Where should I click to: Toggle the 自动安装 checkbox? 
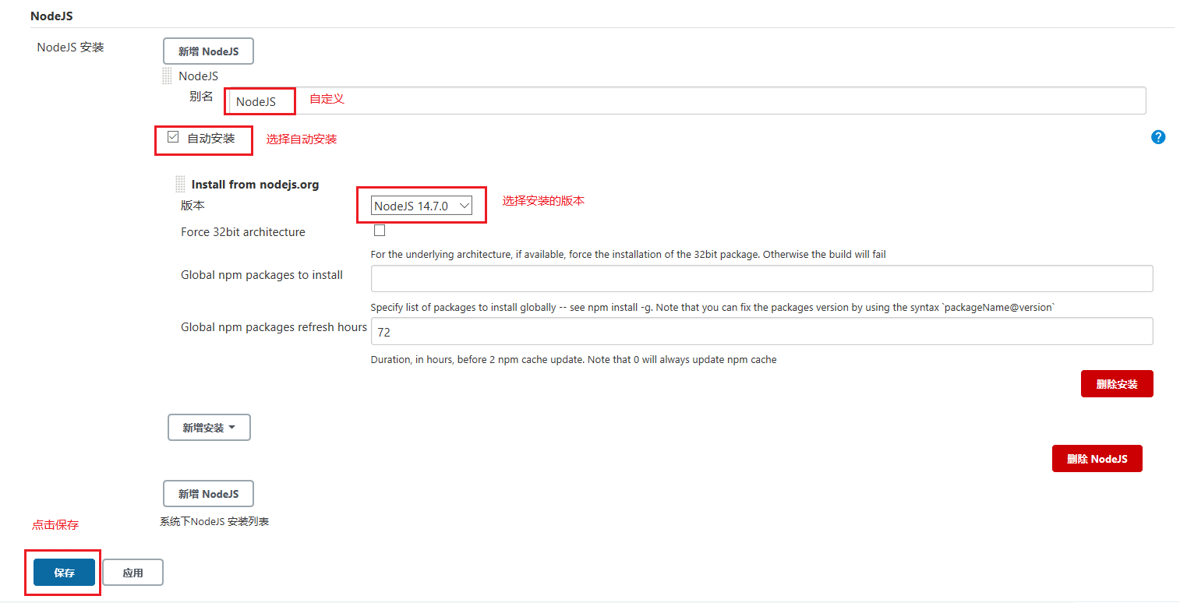click(x=173, y=138)
